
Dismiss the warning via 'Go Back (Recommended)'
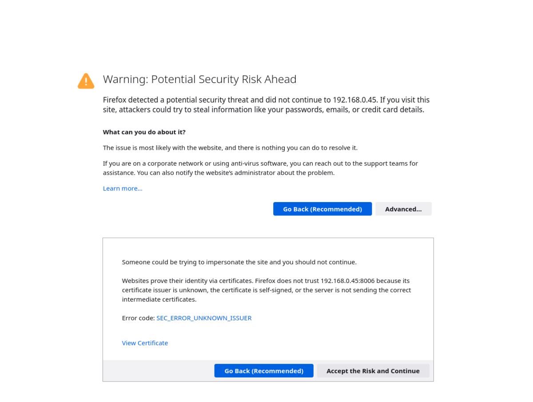tap(322, 209)
